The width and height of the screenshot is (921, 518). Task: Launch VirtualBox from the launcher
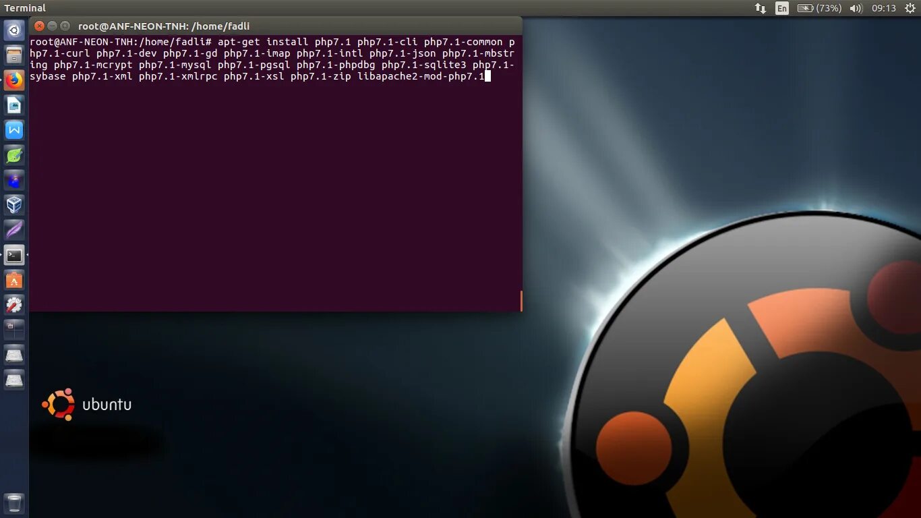pos(14,204)
